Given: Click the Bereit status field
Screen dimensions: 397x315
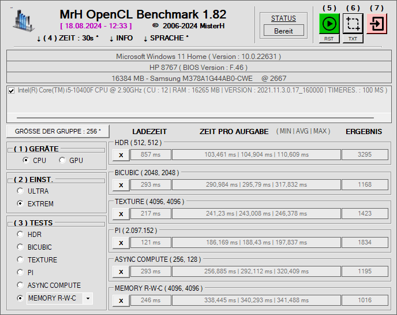Looking at the screenshot, I should tap(283, 31).
